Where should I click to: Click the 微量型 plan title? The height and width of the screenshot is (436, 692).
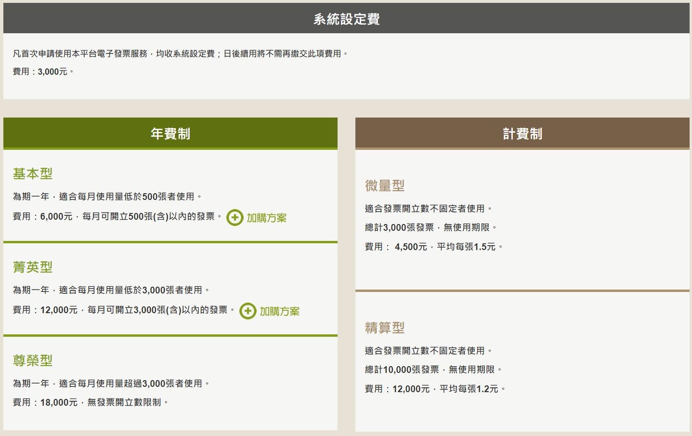(x=385, y=185)
